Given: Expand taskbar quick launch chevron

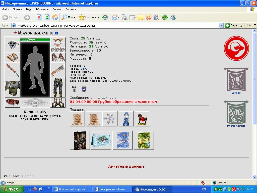Looking at the screenshot, I should point(49,188).
